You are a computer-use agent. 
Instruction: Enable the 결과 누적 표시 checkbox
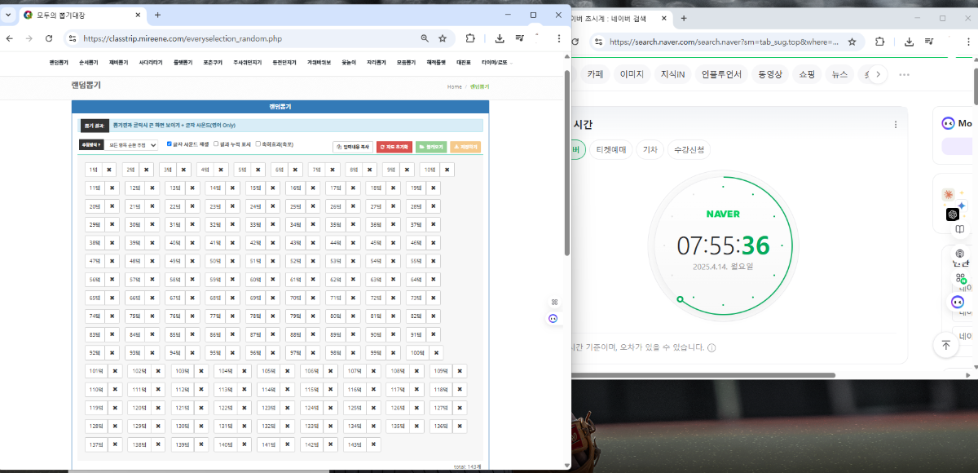click(x=216, y=144)
